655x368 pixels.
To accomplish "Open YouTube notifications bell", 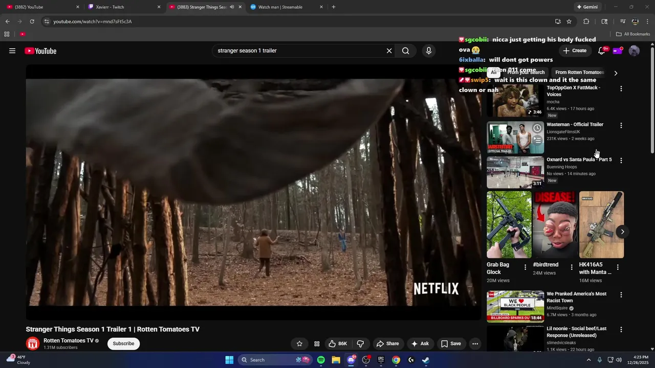I will point(602,51).
